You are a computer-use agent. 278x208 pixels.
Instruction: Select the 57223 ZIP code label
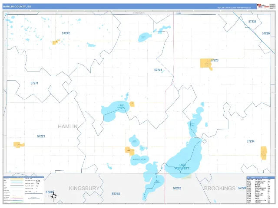tap(214, 60)
